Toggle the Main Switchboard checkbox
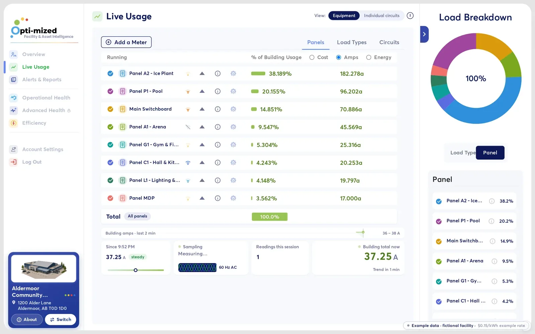 110,109
